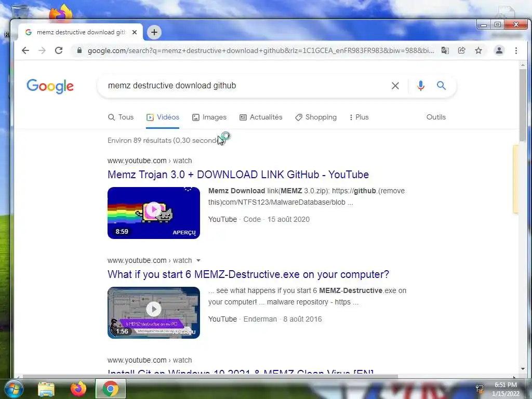The width and height of the screenshot is (532, 399).
Task: Expand the Plus more-options menu
Action: tap(359, 117)
